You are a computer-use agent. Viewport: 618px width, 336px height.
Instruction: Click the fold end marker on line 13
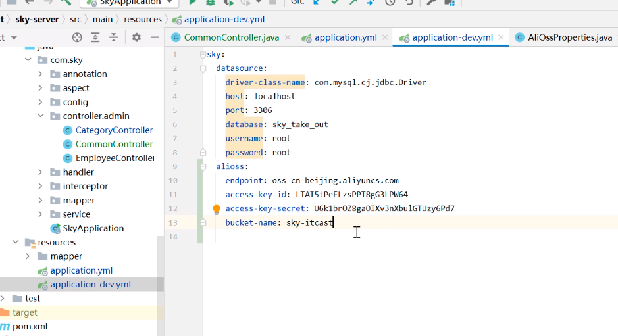point(203,222)
